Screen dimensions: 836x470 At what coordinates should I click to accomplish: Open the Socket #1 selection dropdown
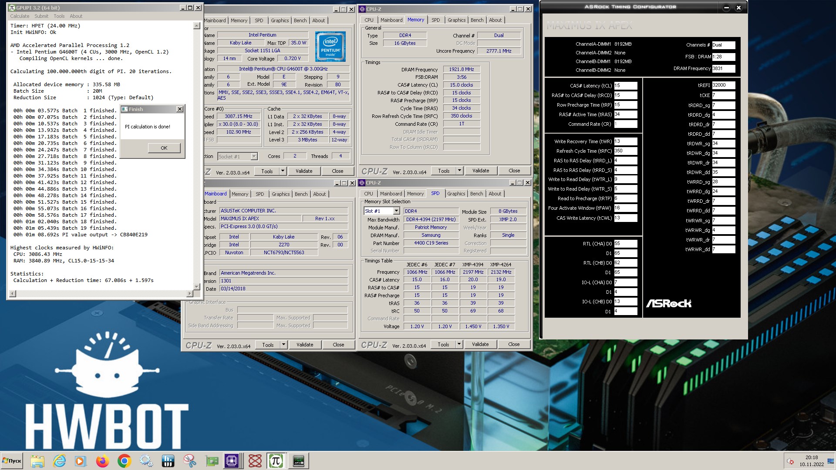tap(254, 157)
